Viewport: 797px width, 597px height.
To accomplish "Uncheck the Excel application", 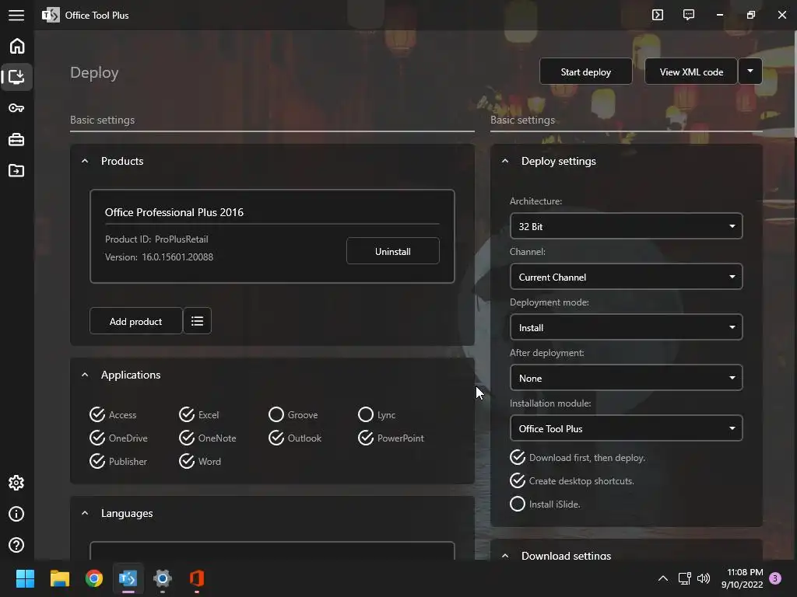I will [198, 415].
